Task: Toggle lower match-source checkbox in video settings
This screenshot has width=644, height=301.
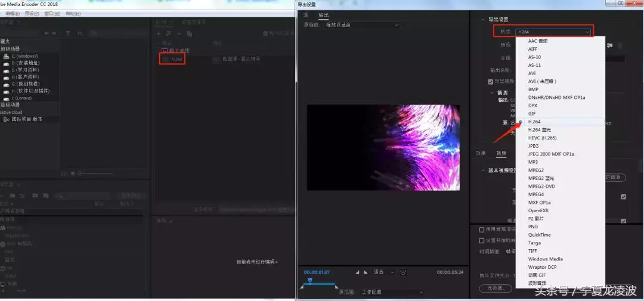Action: 624,221
